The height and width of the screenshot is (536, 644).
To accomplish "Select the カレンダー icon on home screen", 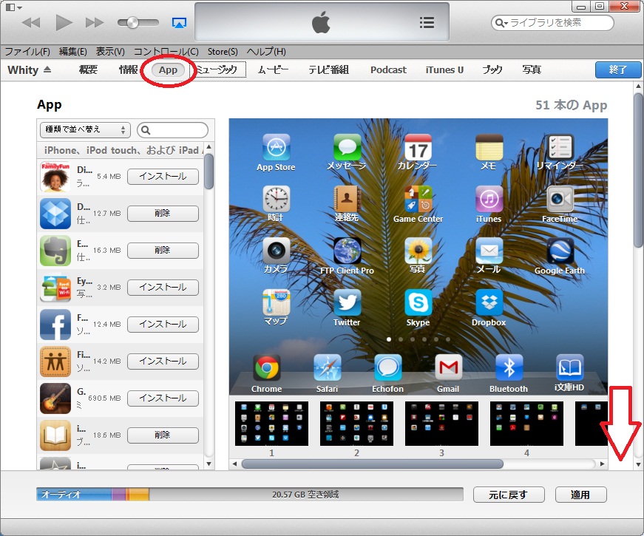I will pyautogui.click(x=418, y=147).
